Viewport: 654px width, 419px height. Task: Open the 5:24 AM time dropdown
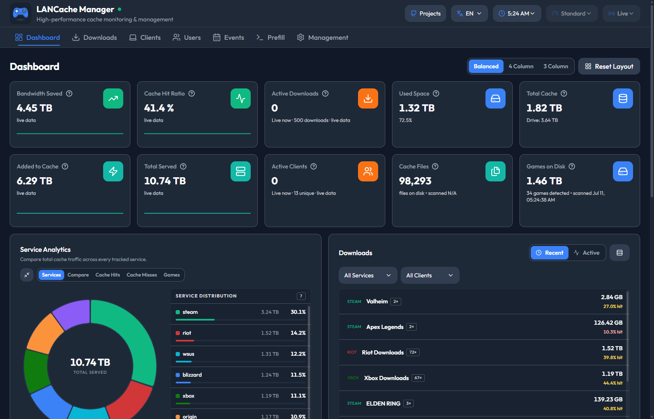(517, 13)
